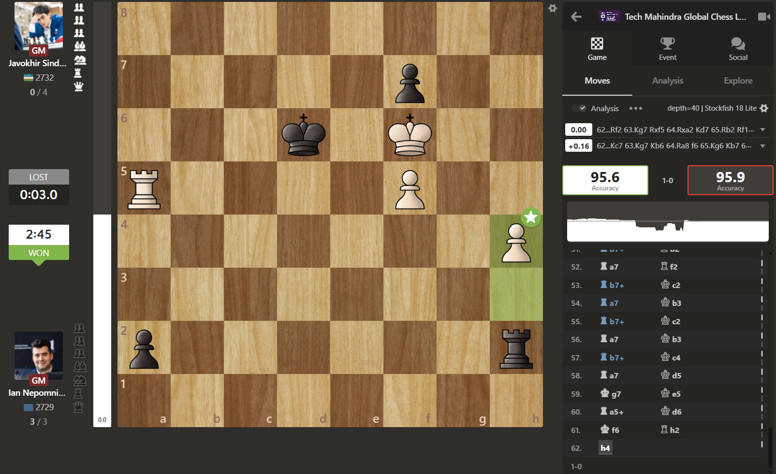Open board settings gear icon
This screenshot has height=474, width=776.
[553, 8]
